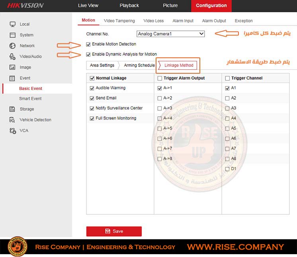297x257 pixels.
Task: Open the Playback tab
Action: [x=129, y=6]
